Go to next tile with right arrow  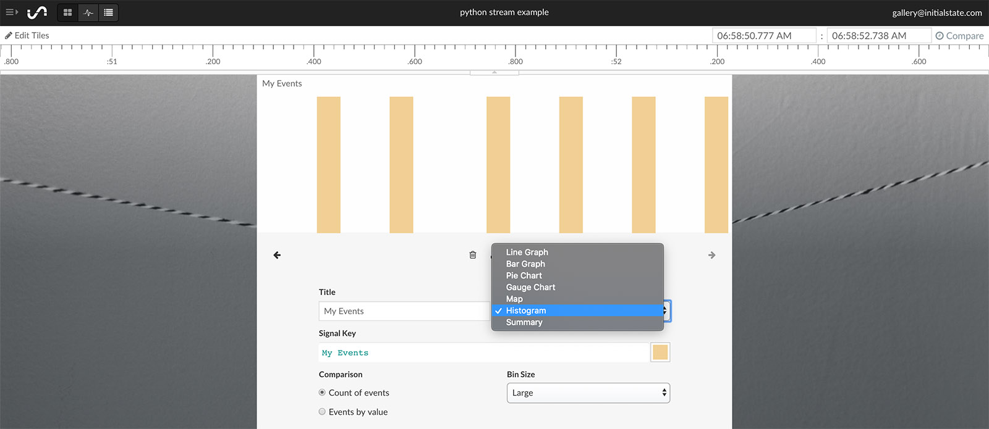(x=711, y=255)
